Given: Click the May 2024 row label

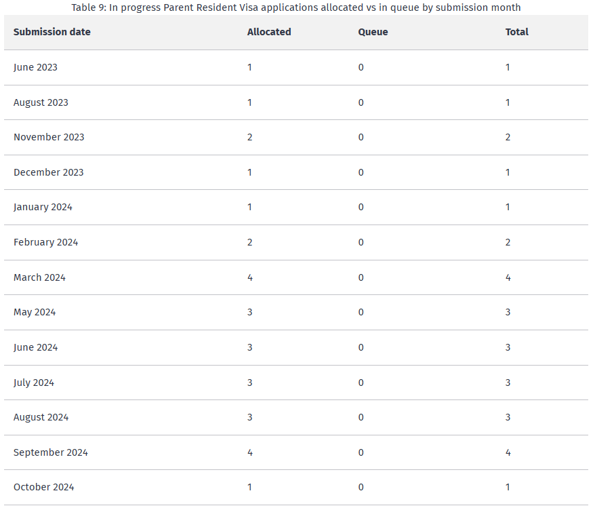Looking at the screenshot, I should pyautogui.click(x=35, y=312).
